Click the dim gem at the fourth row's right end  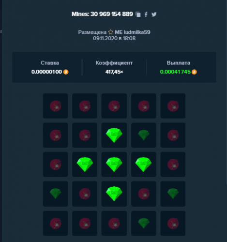point(173,194)
